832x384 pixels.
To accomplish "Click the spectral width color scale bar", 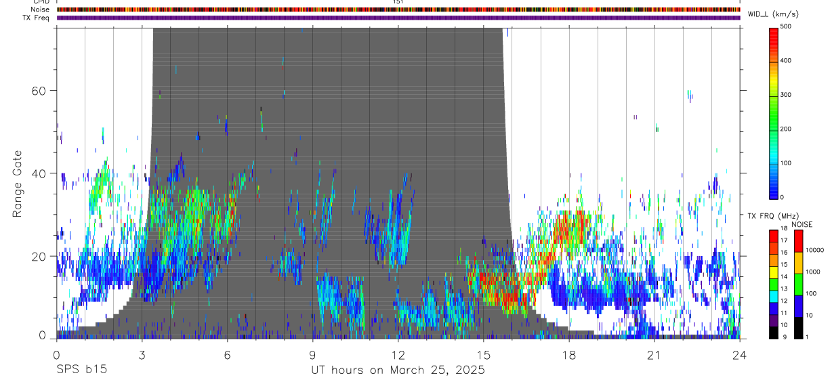I will (x=774, y=113).
